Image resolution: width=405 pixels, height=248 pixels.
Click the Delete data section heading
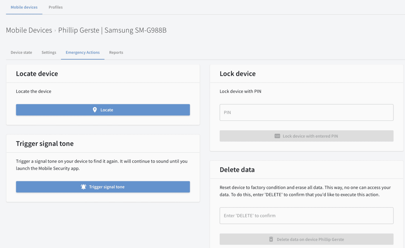click(x=237, y=170)
